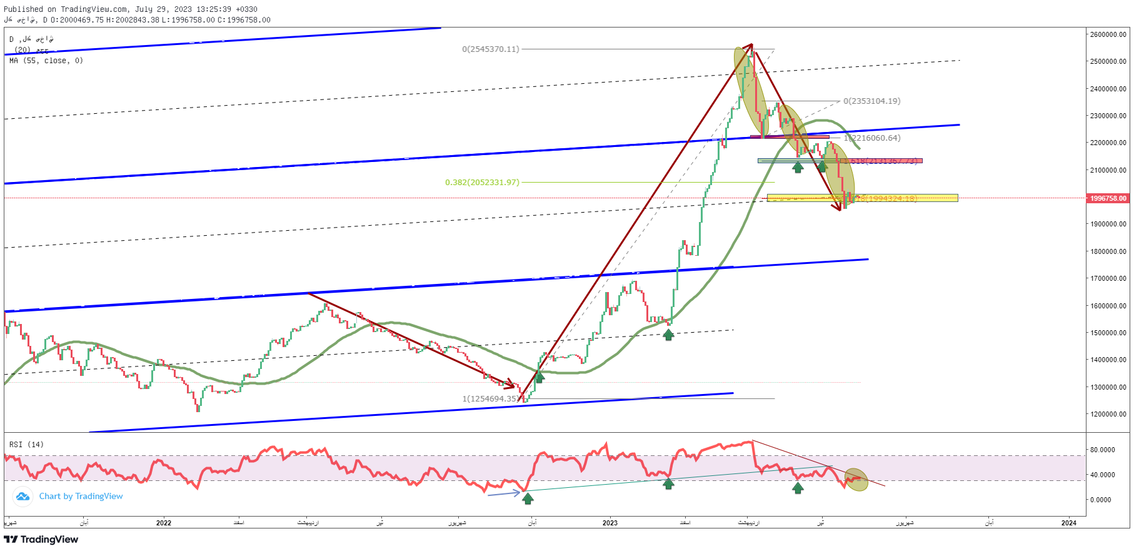Click the green up arrow beside the blue RSI arrow
The height and width of the screenshot is (551, 1134).
528,498
